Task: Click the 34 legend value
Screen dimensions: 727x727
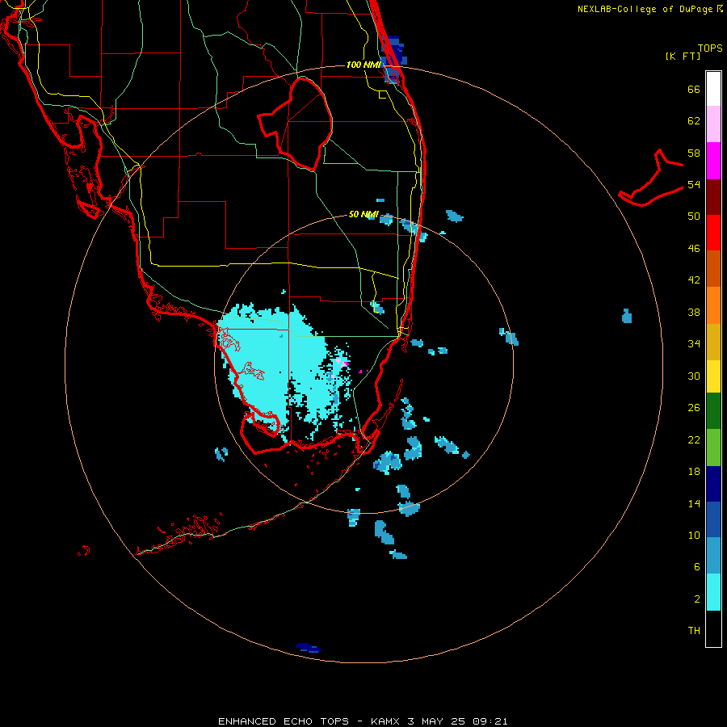Action: [x=694, y=343]
